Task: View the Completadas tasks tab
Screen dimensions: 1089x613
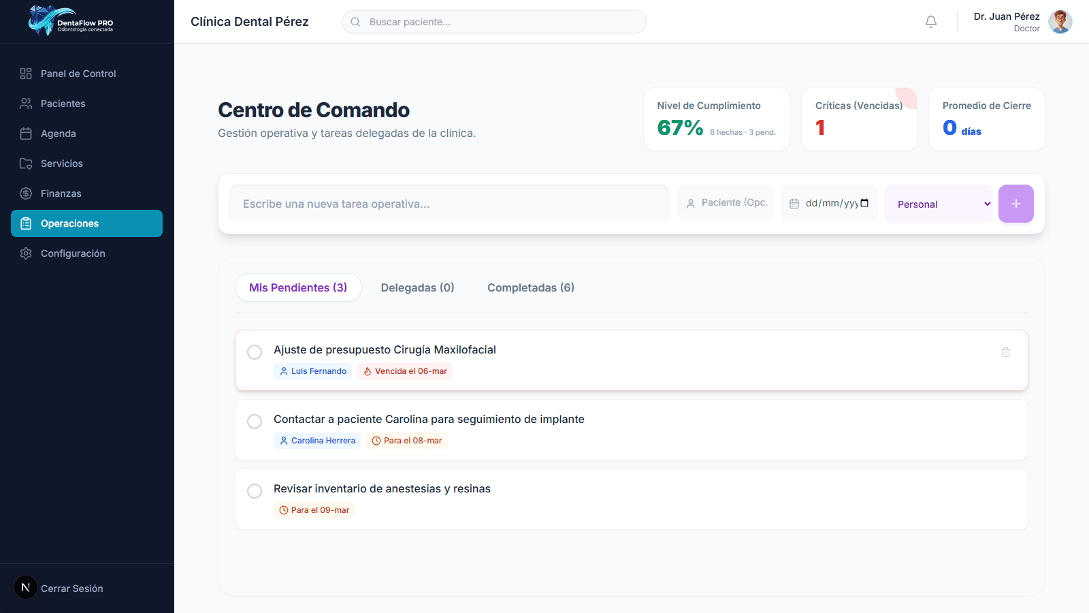Action: coord(530,287)
